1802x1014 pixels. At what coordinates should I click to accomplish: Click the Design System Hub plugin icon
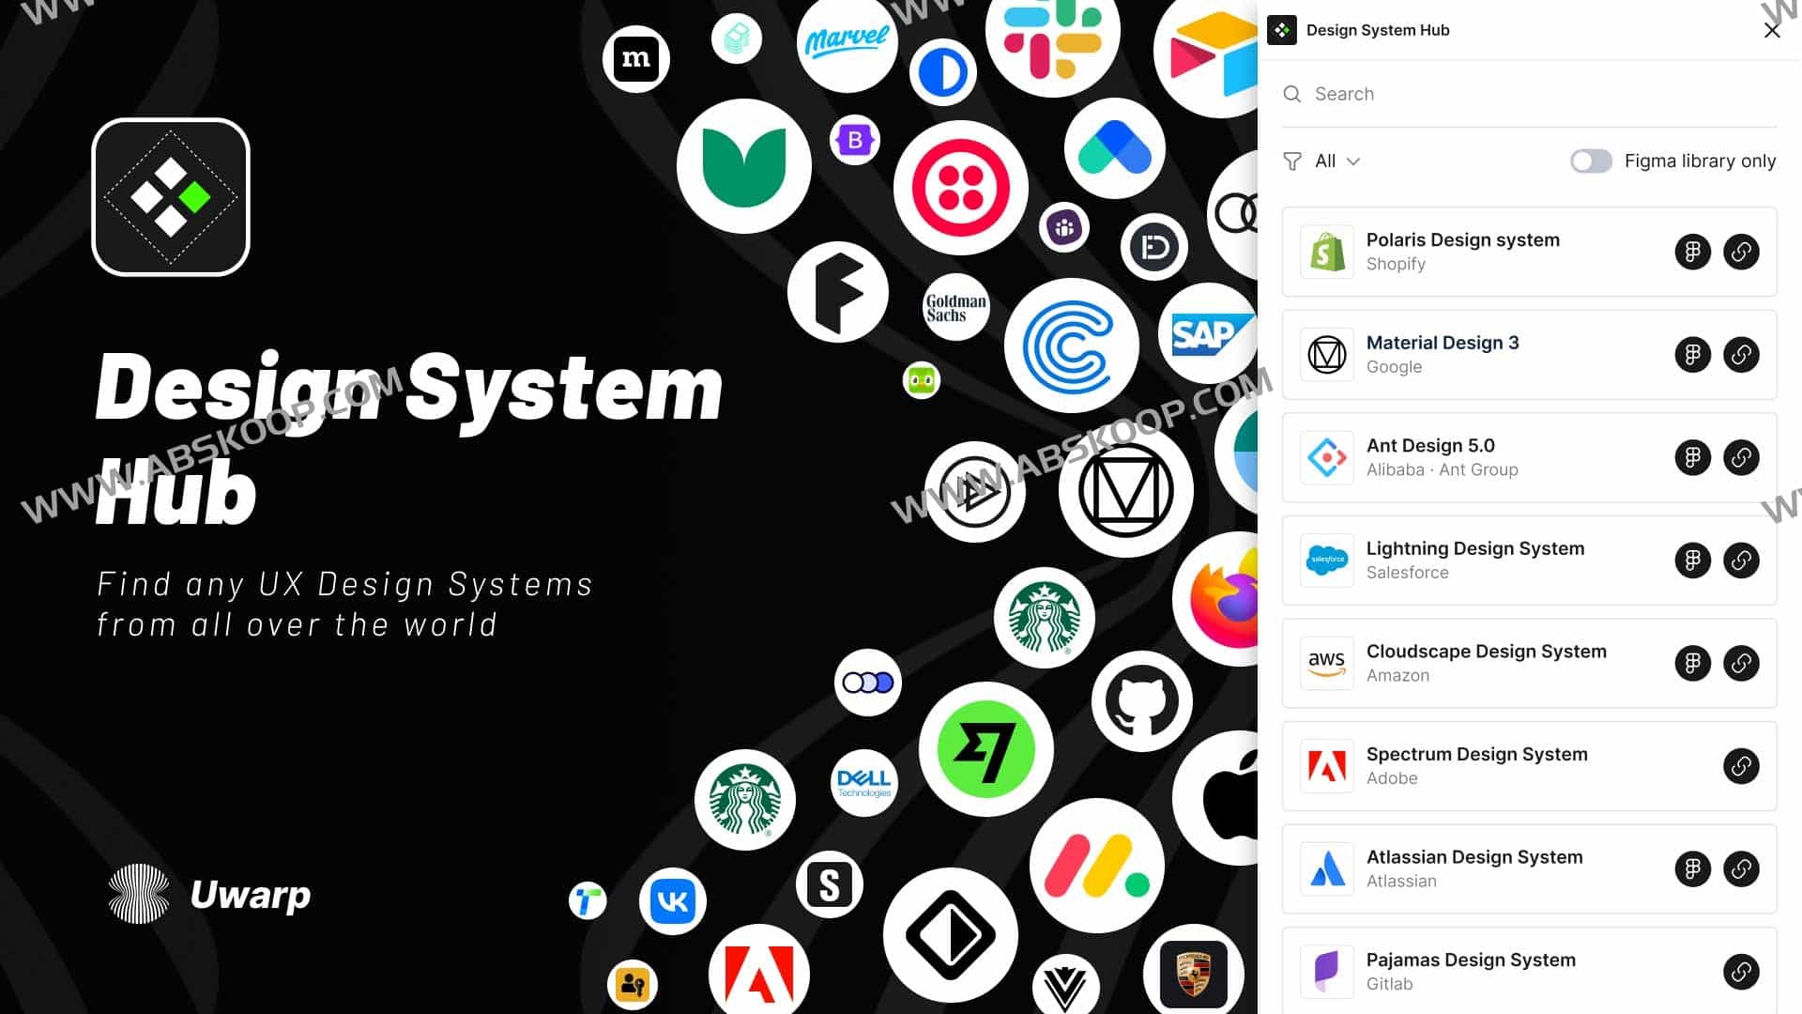click(x=1283, y=30)
